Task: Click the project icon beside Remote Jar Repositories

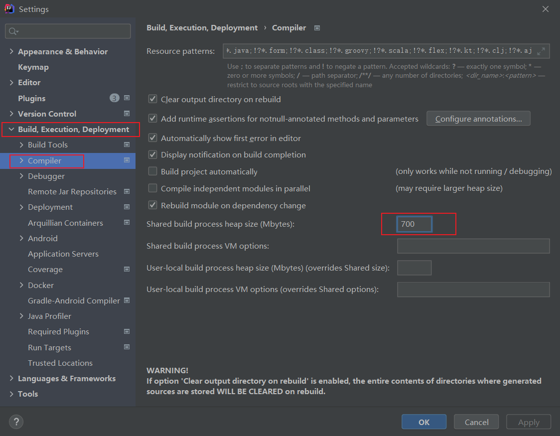Action: pos(127,191)
